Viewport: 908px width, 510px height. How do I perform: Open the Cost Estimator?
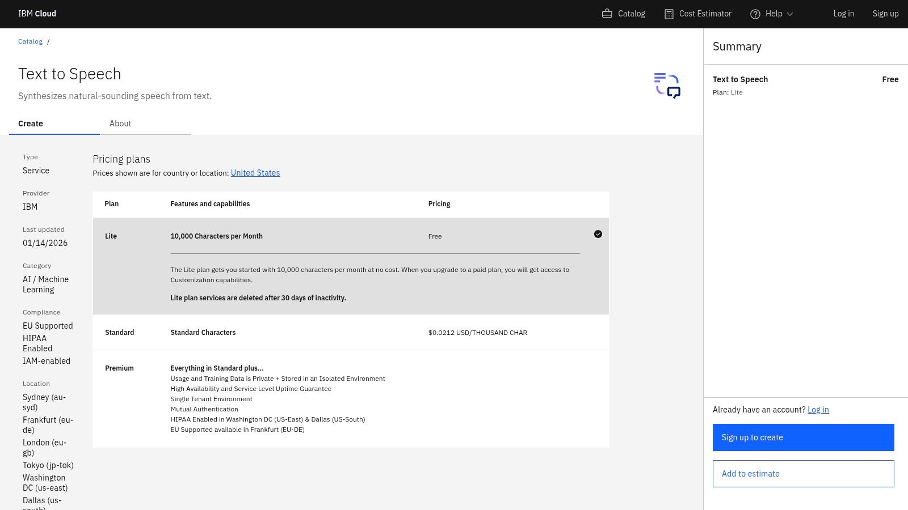click(697, 14)
